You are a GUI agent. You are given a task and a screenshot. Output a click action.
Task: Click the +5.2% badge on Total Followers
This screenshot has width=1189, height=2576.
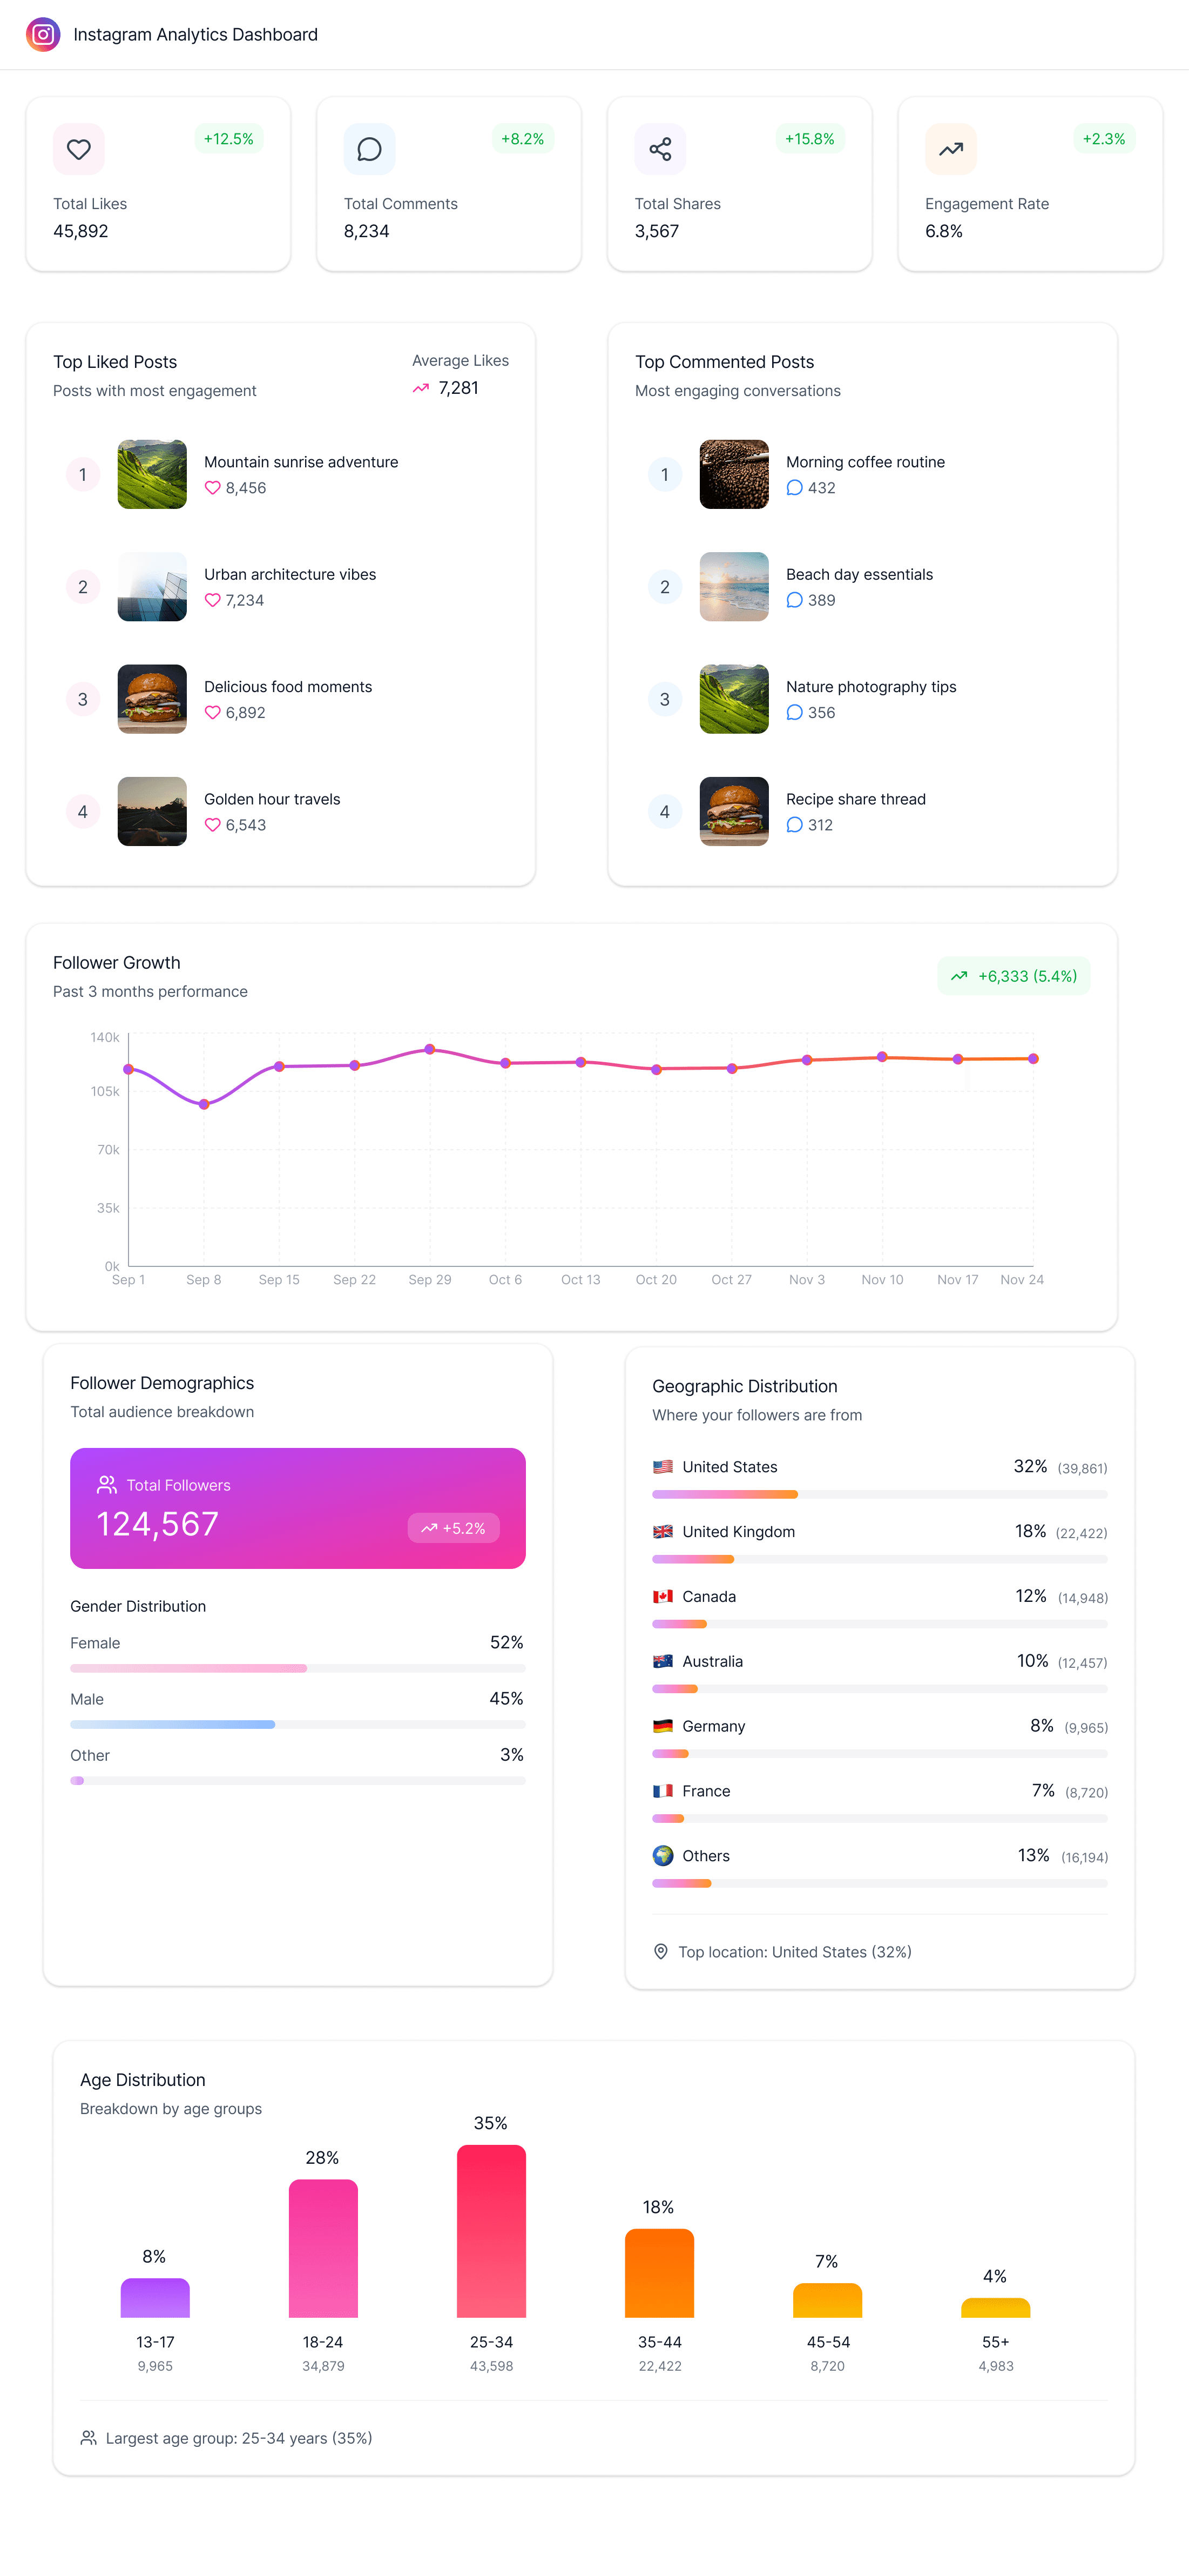[x=454, y=1528]
